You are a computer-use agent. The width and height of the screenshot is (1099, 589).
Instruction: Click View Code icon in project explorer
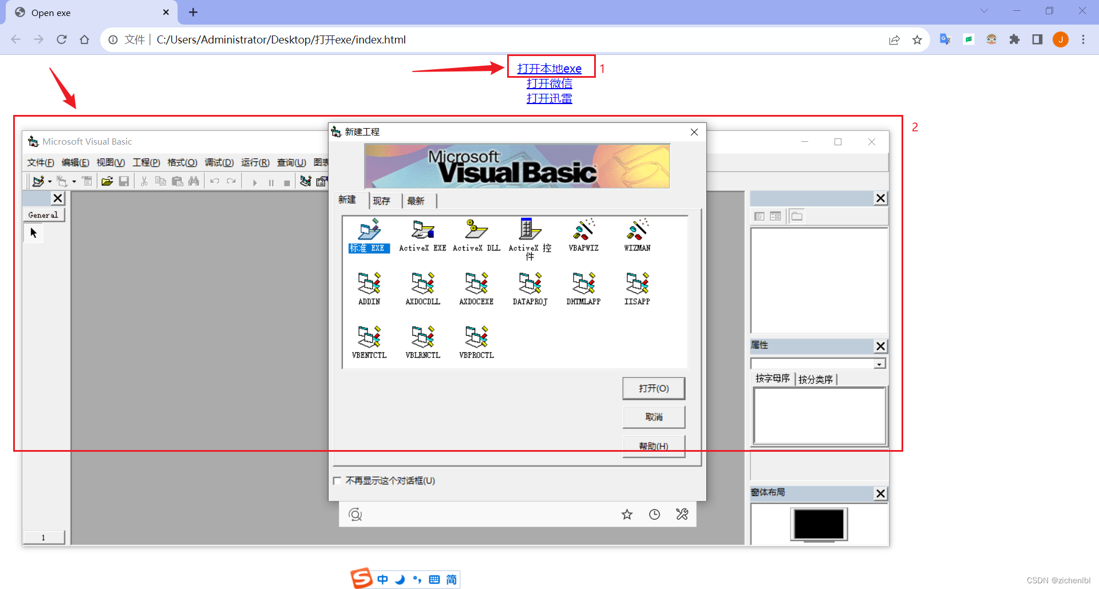point(760,216)
